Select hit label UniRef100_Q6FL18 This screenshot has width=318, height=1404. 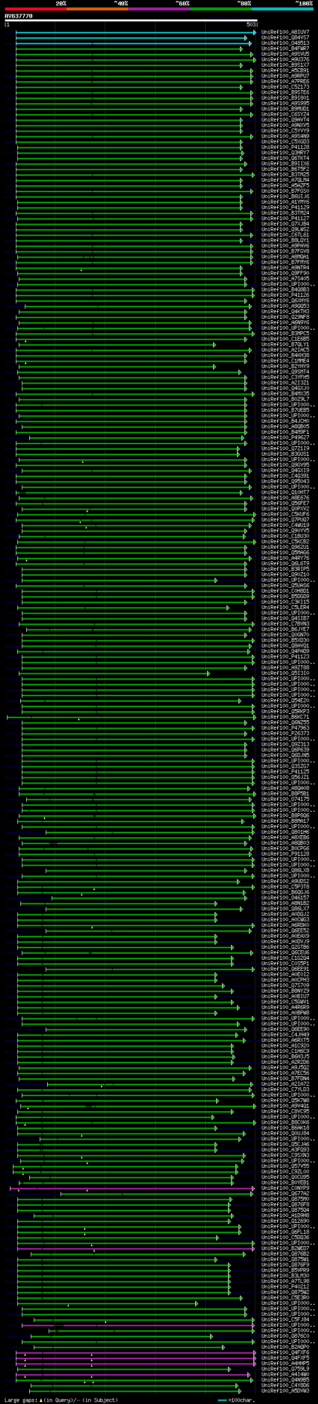285,1232
